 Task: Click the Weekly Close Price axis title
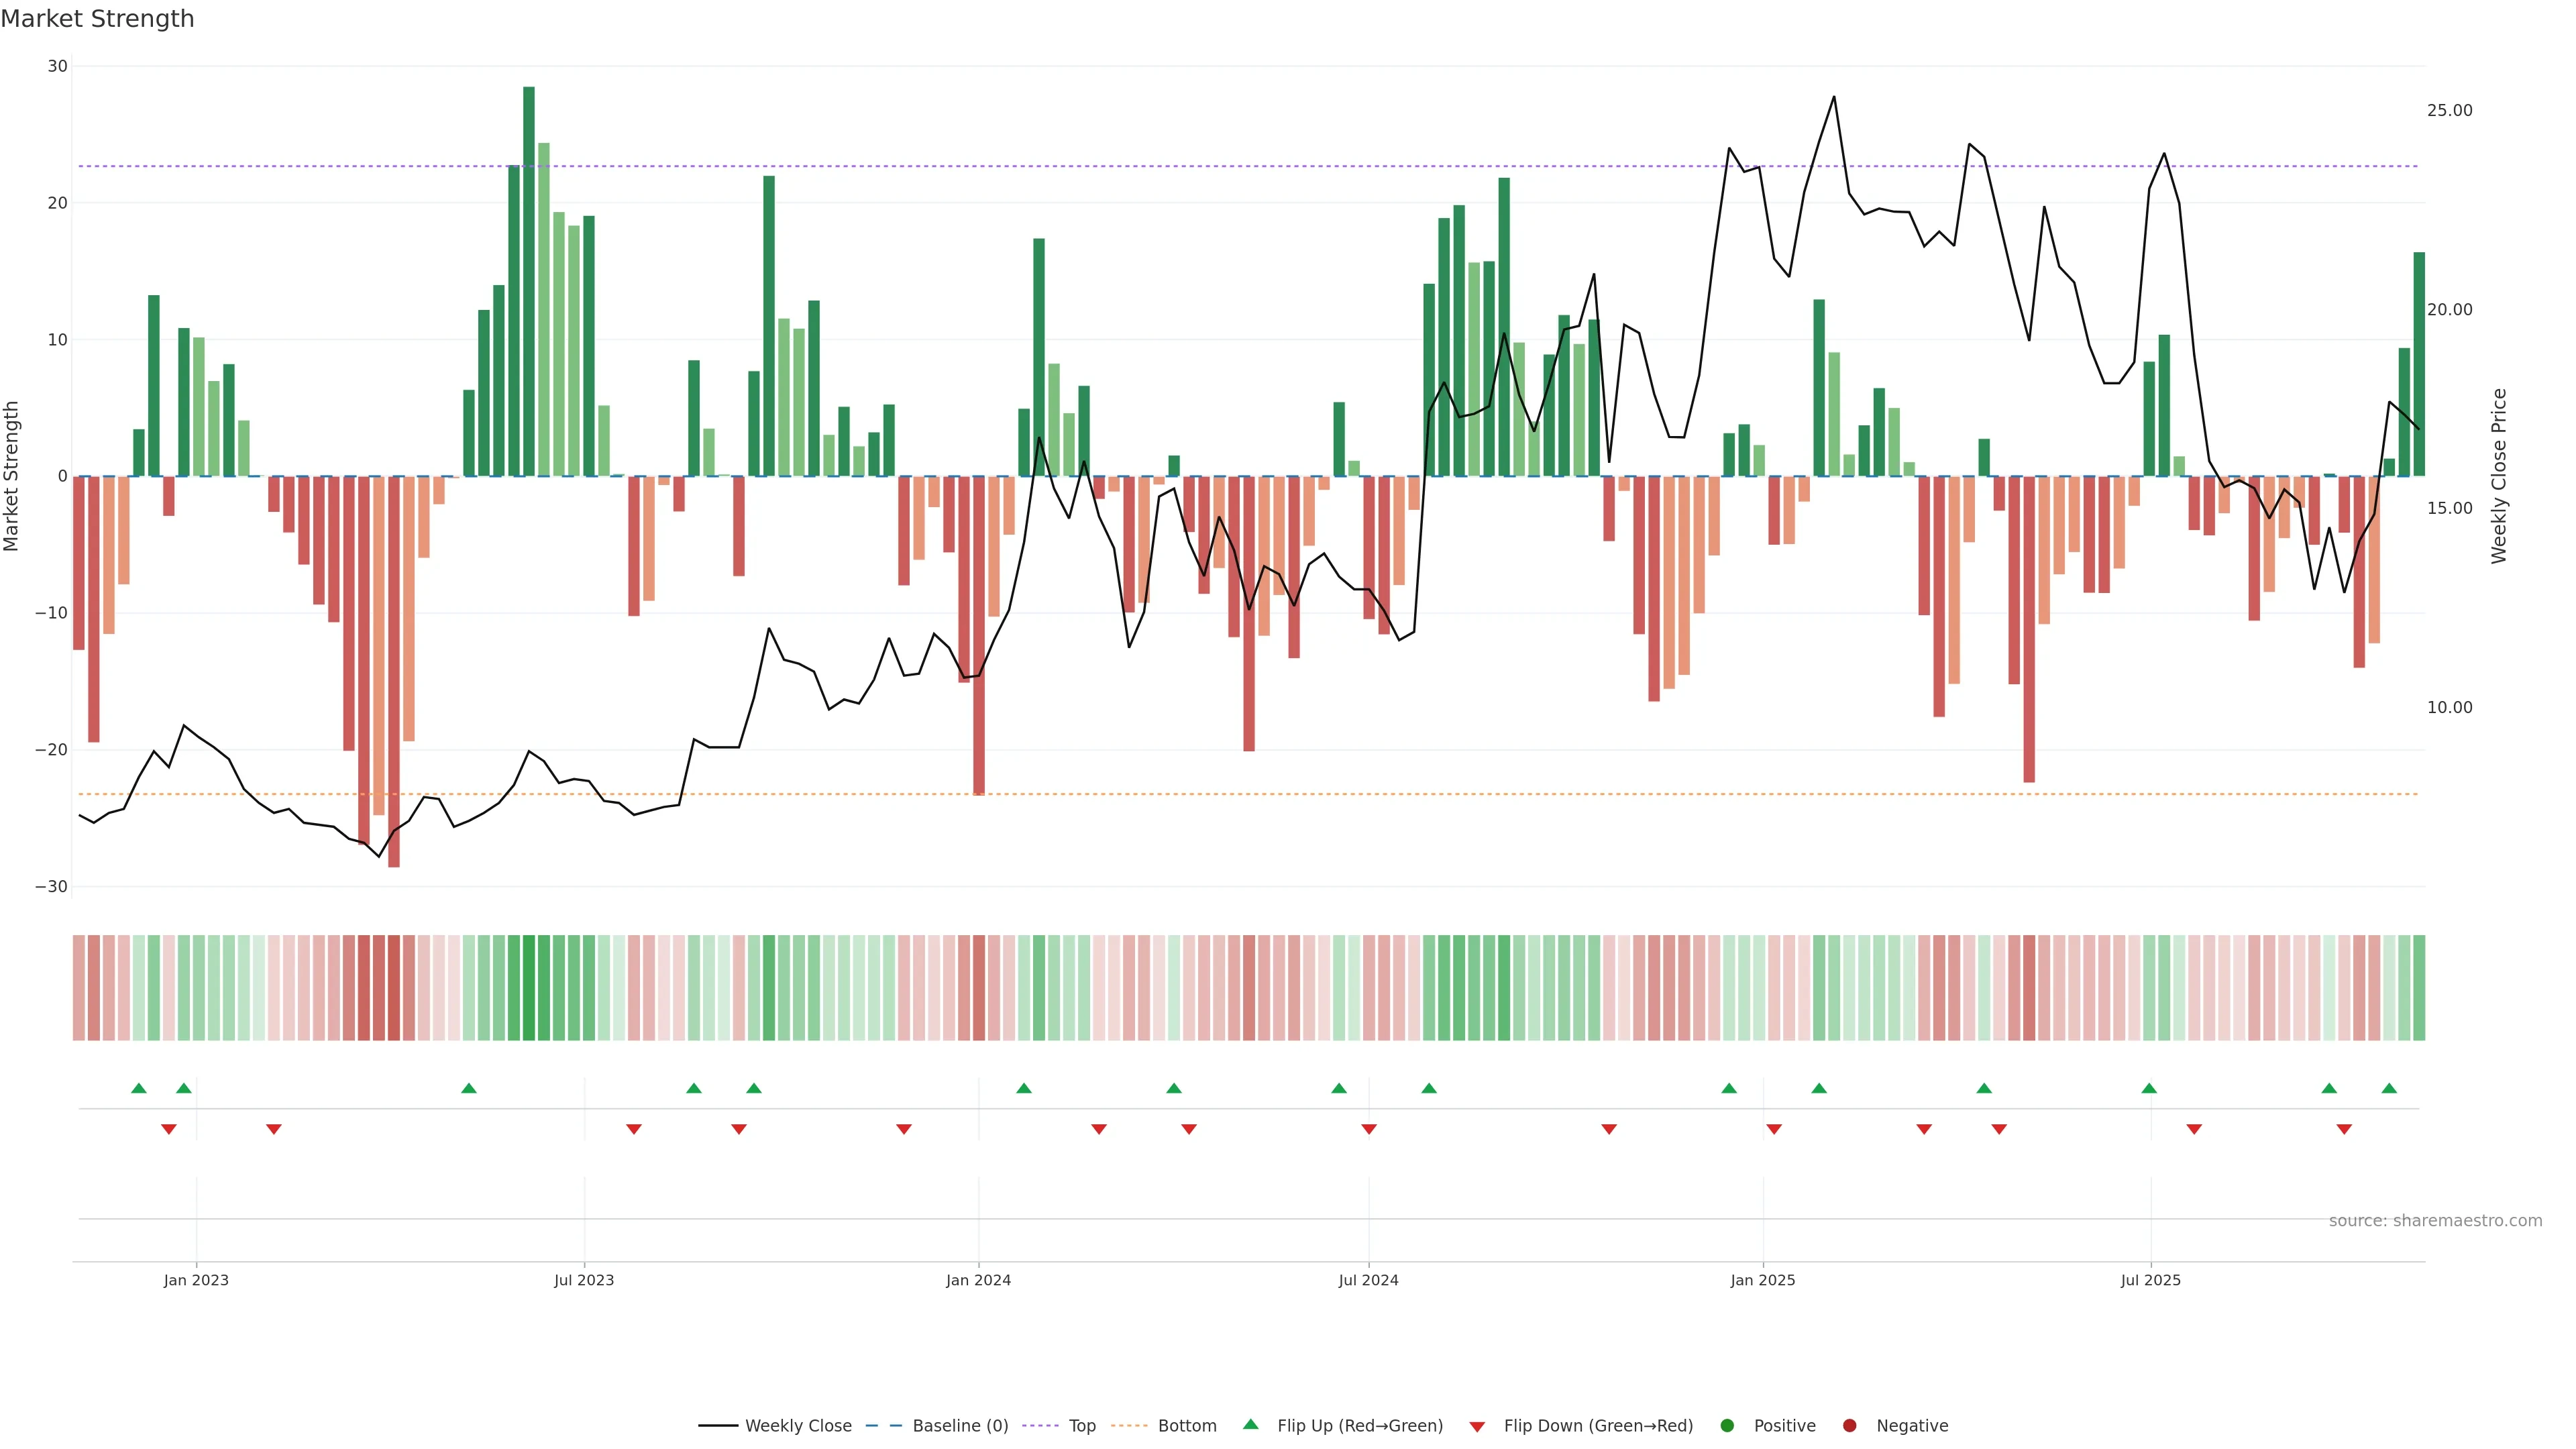[2499, 476]
